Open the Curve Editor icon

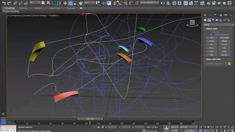[x=191, y=3]
